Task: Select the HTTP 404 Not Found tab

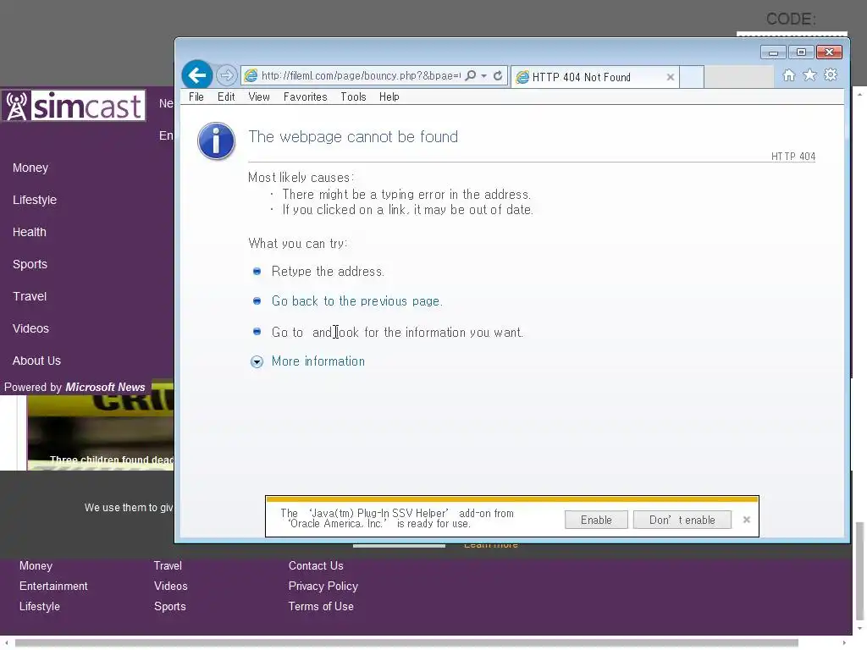Action: coord(594,77)
